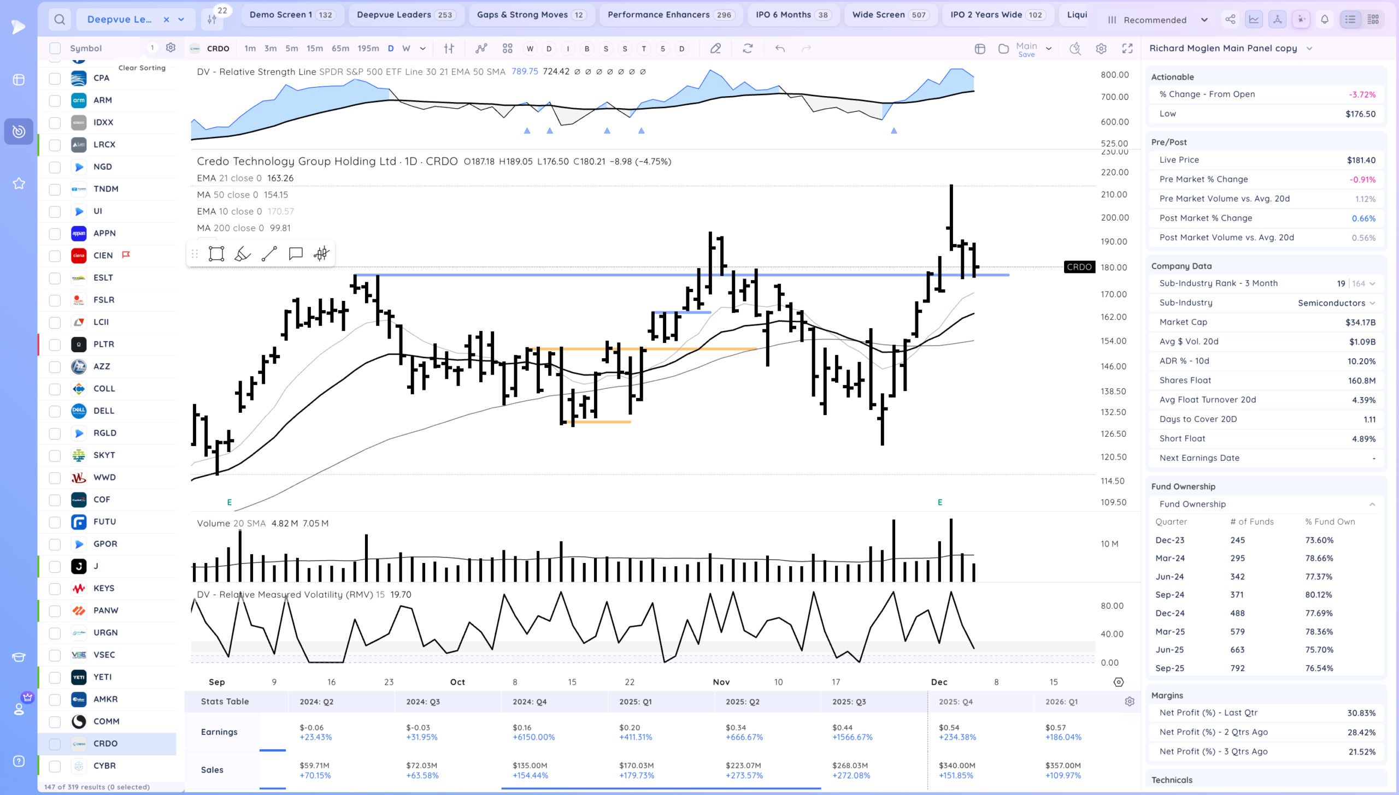Open the alerts bell icon
The height and width of the screenshot is (795, 1399).
1325,20
